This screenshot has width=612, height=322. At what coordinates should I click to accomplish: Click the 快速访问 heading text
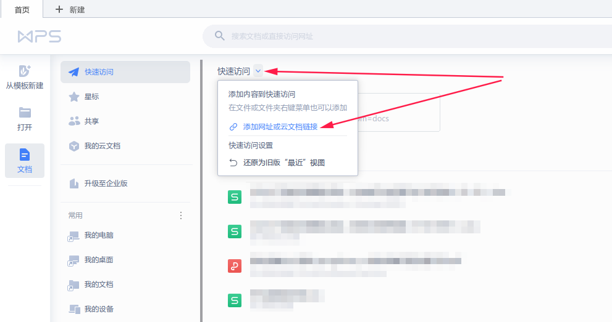[234, 71]
